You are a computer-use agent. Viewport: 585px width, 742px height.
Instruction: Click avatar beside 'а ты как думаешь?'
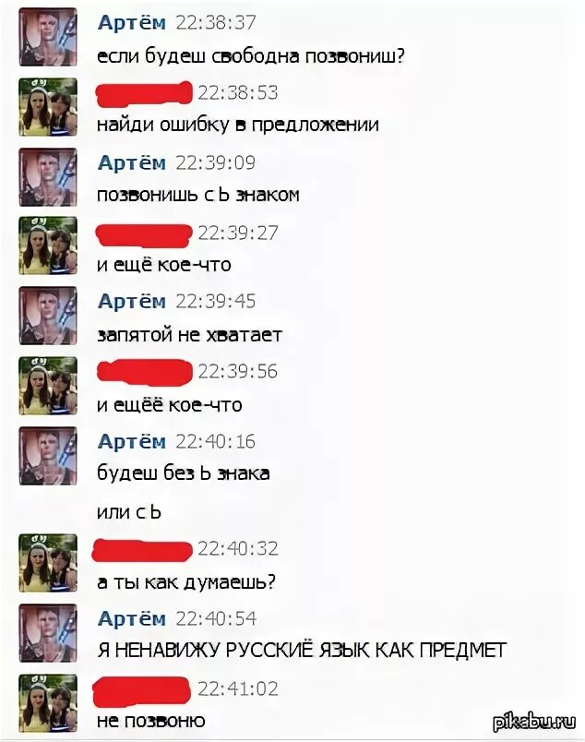[x=48, y=563]
